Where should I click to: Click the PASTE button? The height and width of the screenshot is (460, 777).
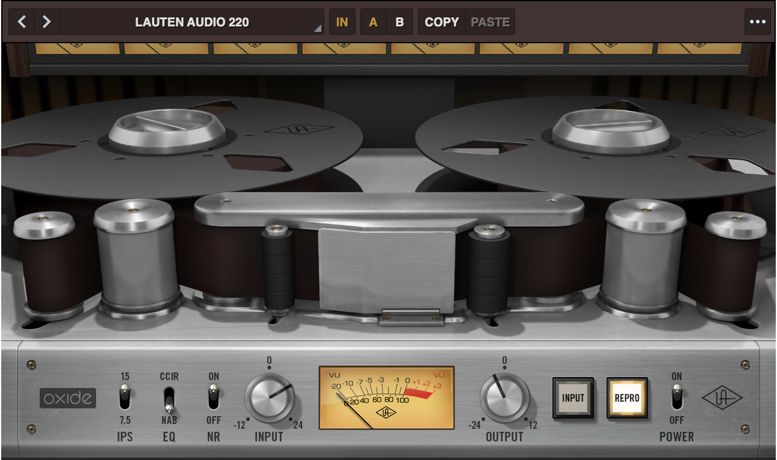pos(490,22)
